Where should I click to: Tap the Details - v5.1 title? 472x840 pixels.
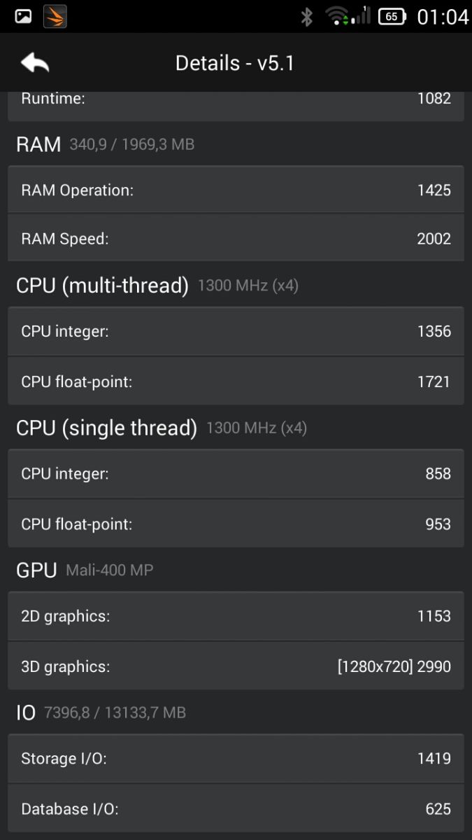click(x=235, y=63)
